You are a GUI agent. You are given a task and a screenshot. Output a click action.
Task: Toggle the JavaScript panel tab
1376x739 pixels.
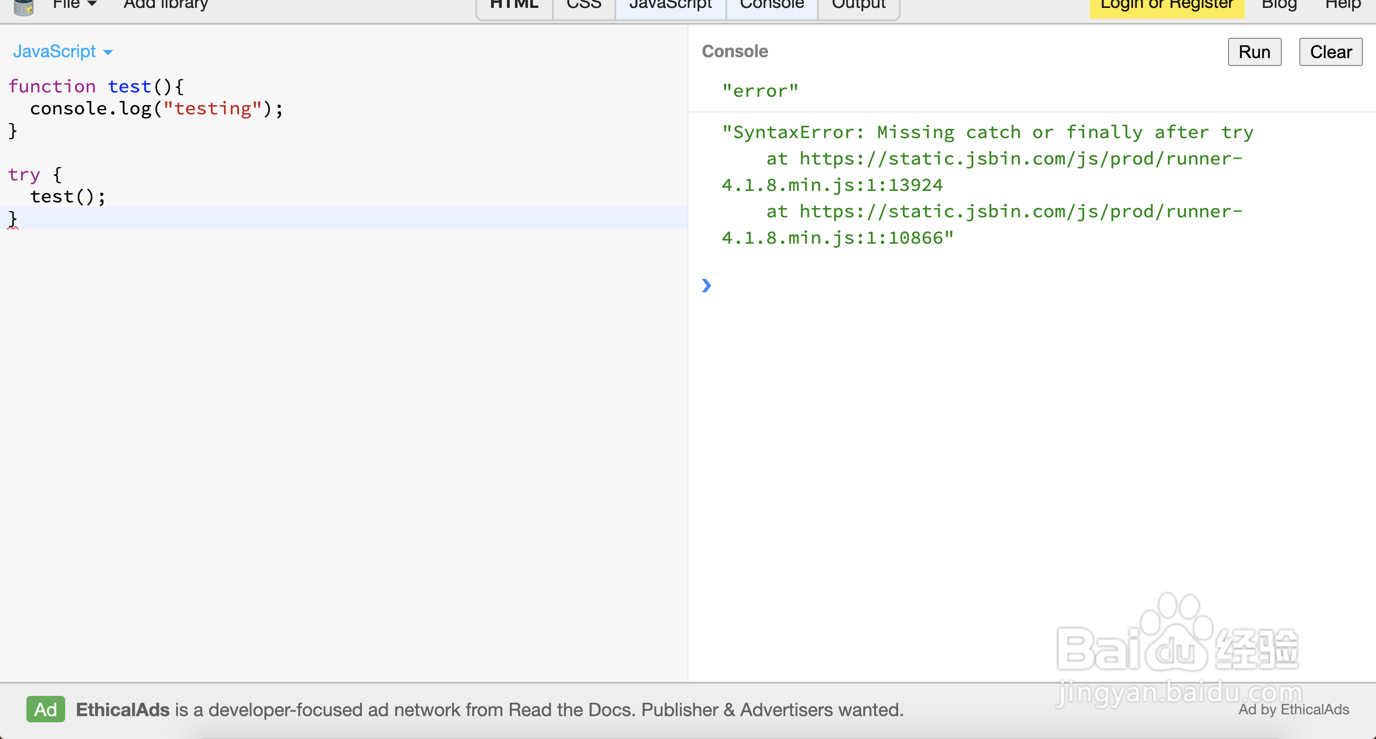(670, 7)
